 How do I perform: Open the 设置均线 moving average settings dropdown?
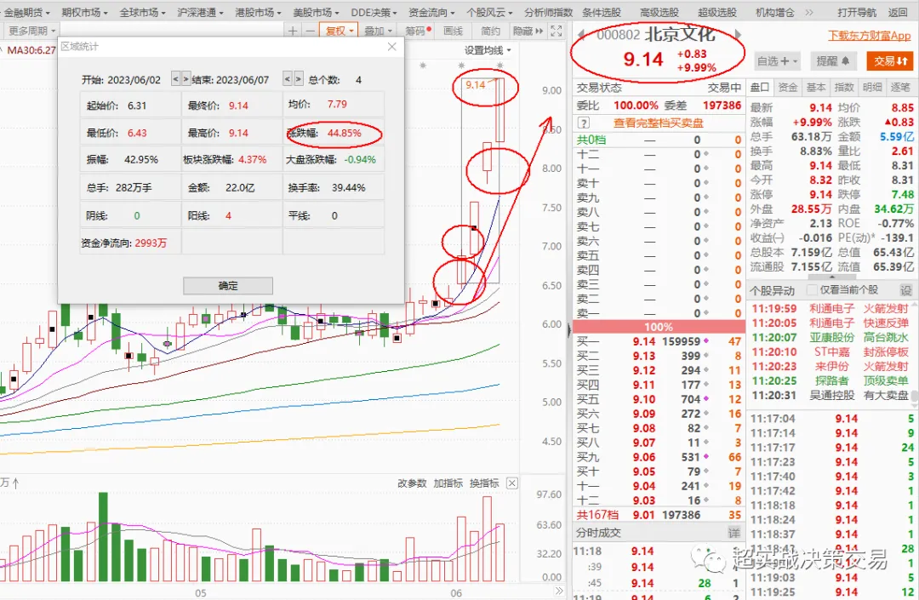click(x=487, y=51)
